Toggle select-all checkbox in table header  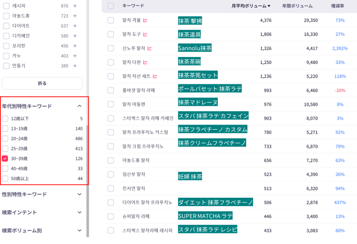click(x=111, y=6)
